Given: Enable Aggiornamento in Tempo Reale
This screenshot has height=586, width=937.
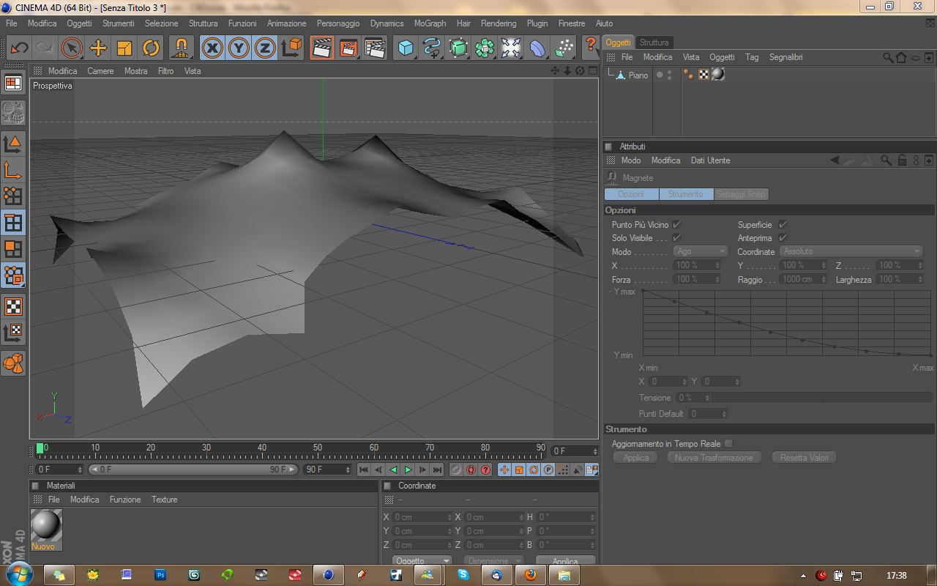Looking at the screenshot, I should (728, 443).
